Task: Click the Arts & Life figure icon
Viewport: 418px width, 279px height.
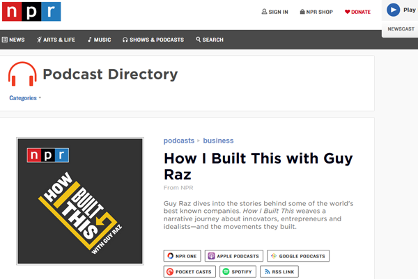Action: [x=39, y=40]
